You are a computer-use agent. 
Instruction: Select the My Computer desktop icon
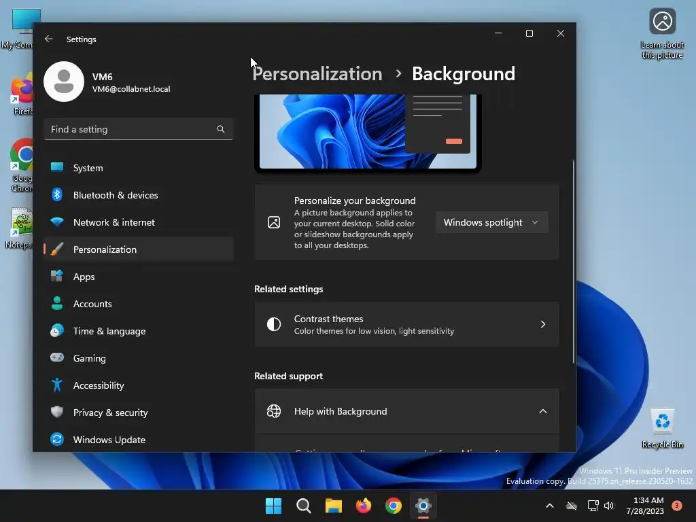tap(18, 29)
